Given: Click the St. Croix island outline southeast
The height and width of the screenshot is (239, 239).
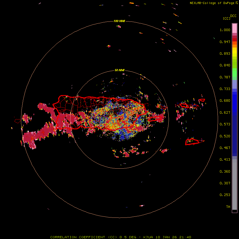Looking at the screenshot, I should (x=194, y=142).
